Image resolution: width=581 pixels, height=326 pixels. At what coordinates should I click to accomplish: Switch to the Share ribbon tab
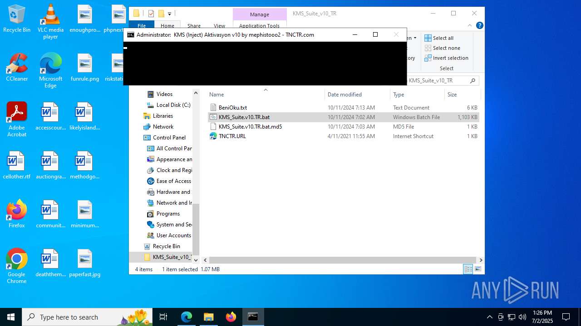click(194, 26)
